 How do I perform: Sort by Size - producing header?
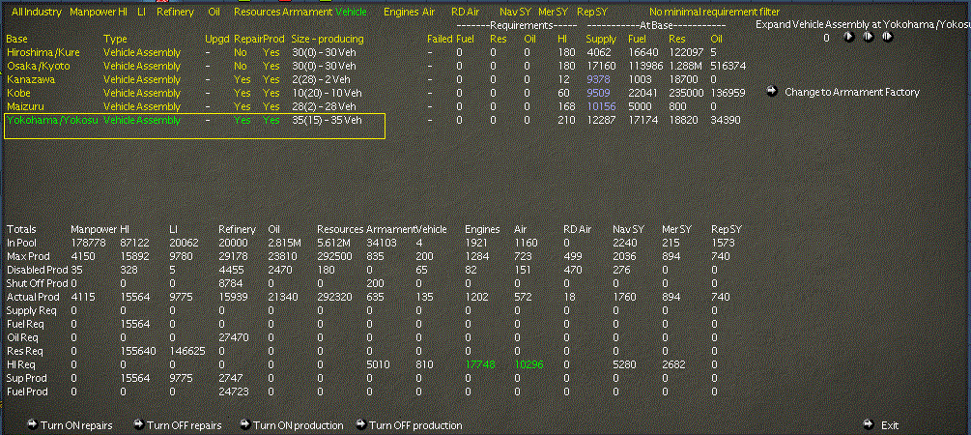pos(327,39)
